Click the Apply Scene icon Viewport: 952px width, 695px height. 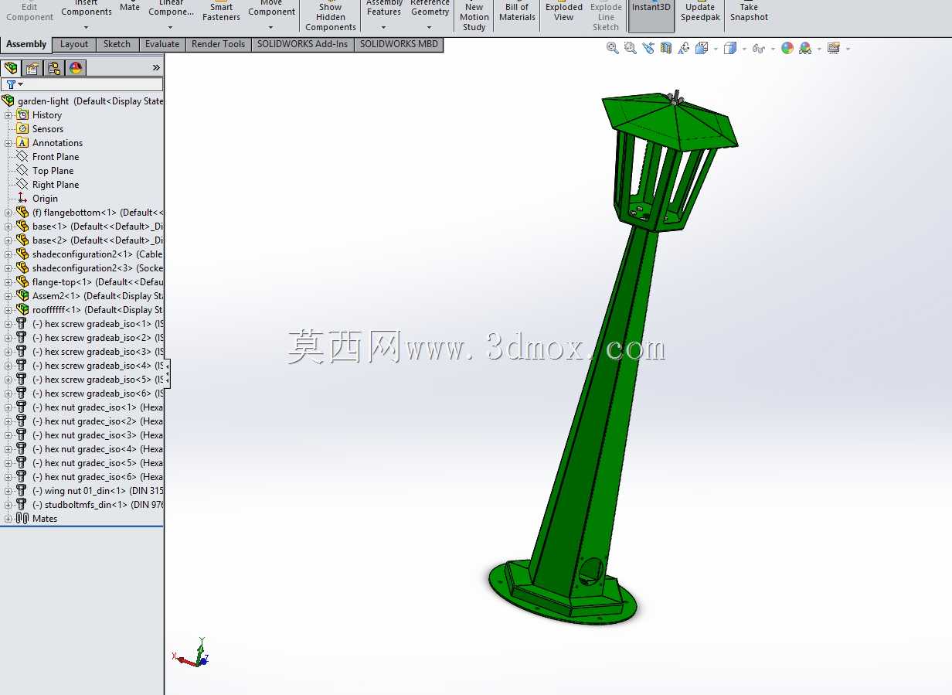(x=805, y=48)
